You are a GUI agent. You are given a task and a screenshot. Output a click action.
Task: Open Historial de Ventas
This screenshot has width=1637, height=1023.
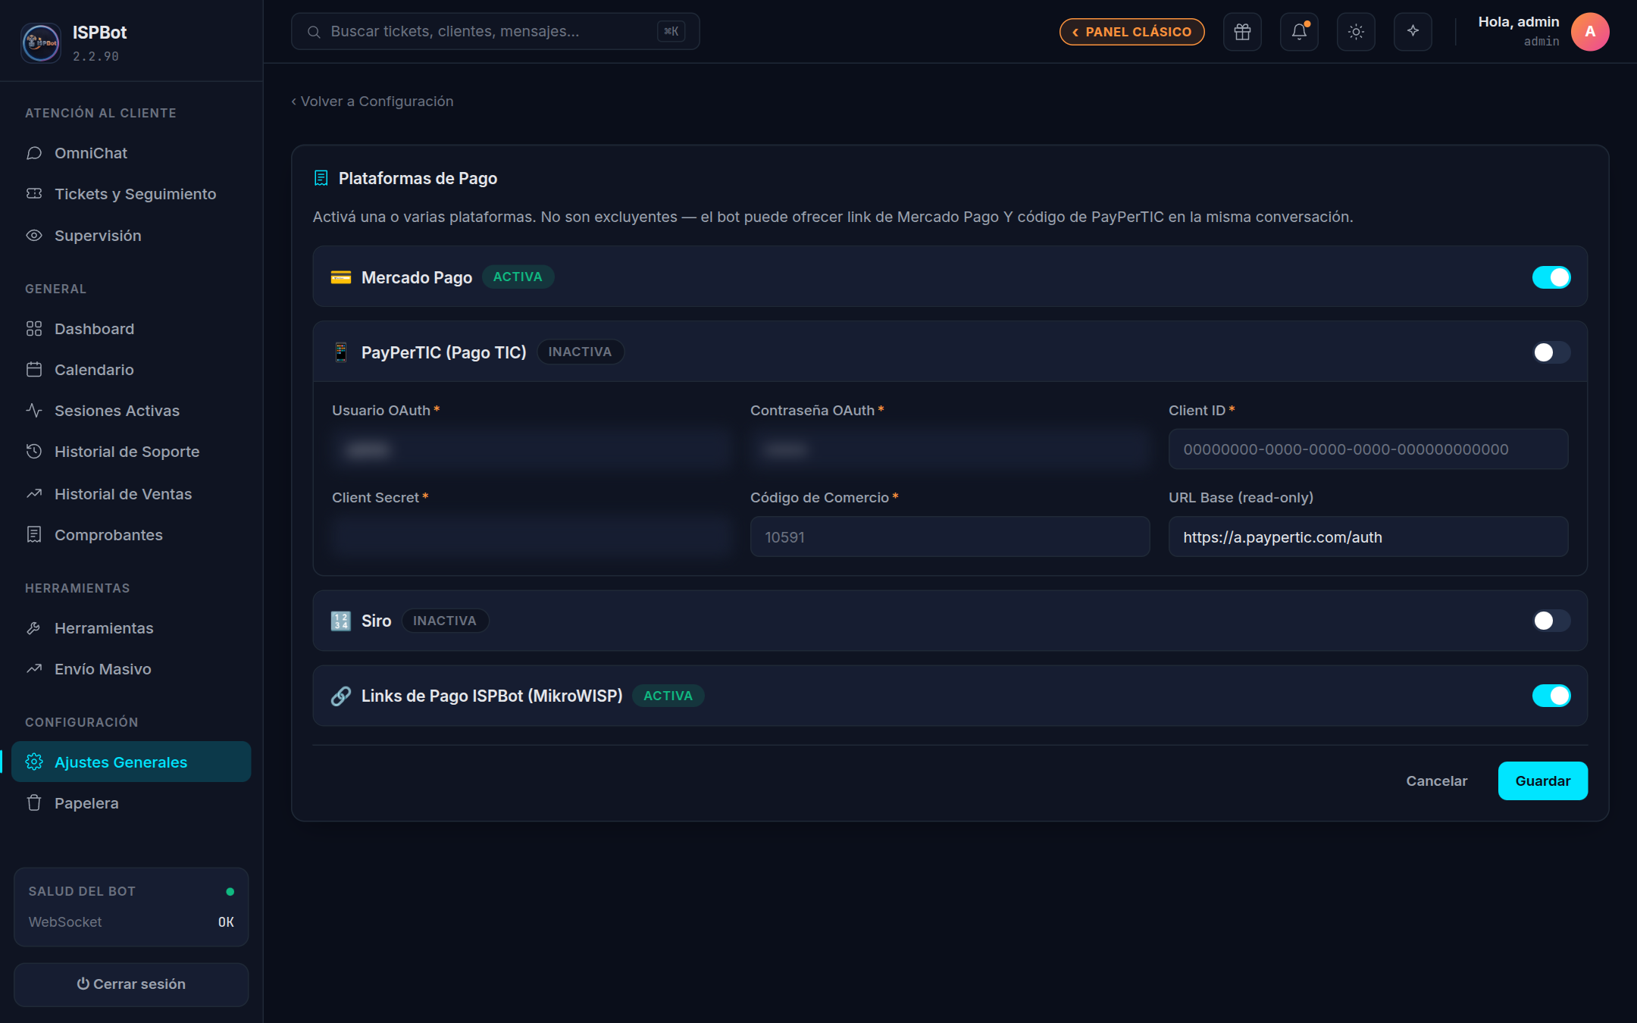point(131,494)
